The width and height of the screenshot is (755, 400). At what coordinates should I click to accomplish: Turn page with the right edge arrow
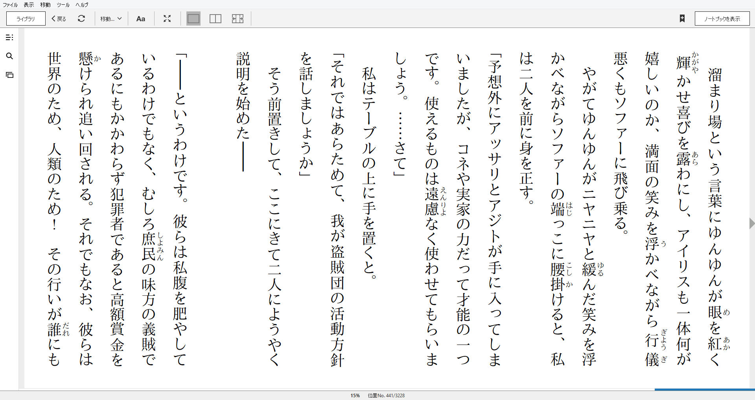[x=752, y=223]
